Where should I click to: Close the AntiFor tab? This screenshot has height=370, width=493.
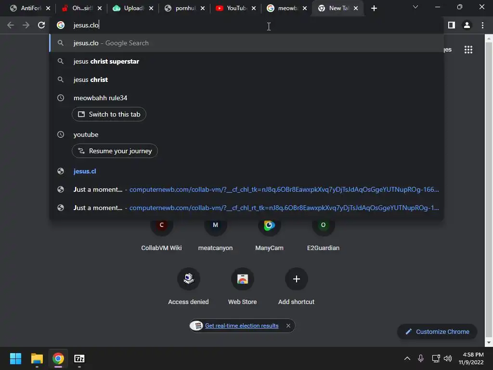pyautogui.click(x=48, y=8)
